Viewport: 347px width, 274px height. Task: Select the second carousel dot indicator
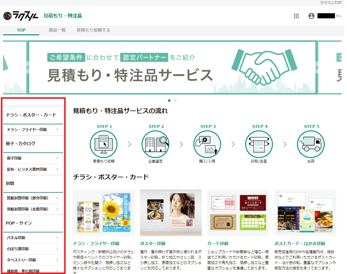coord(175,101)
